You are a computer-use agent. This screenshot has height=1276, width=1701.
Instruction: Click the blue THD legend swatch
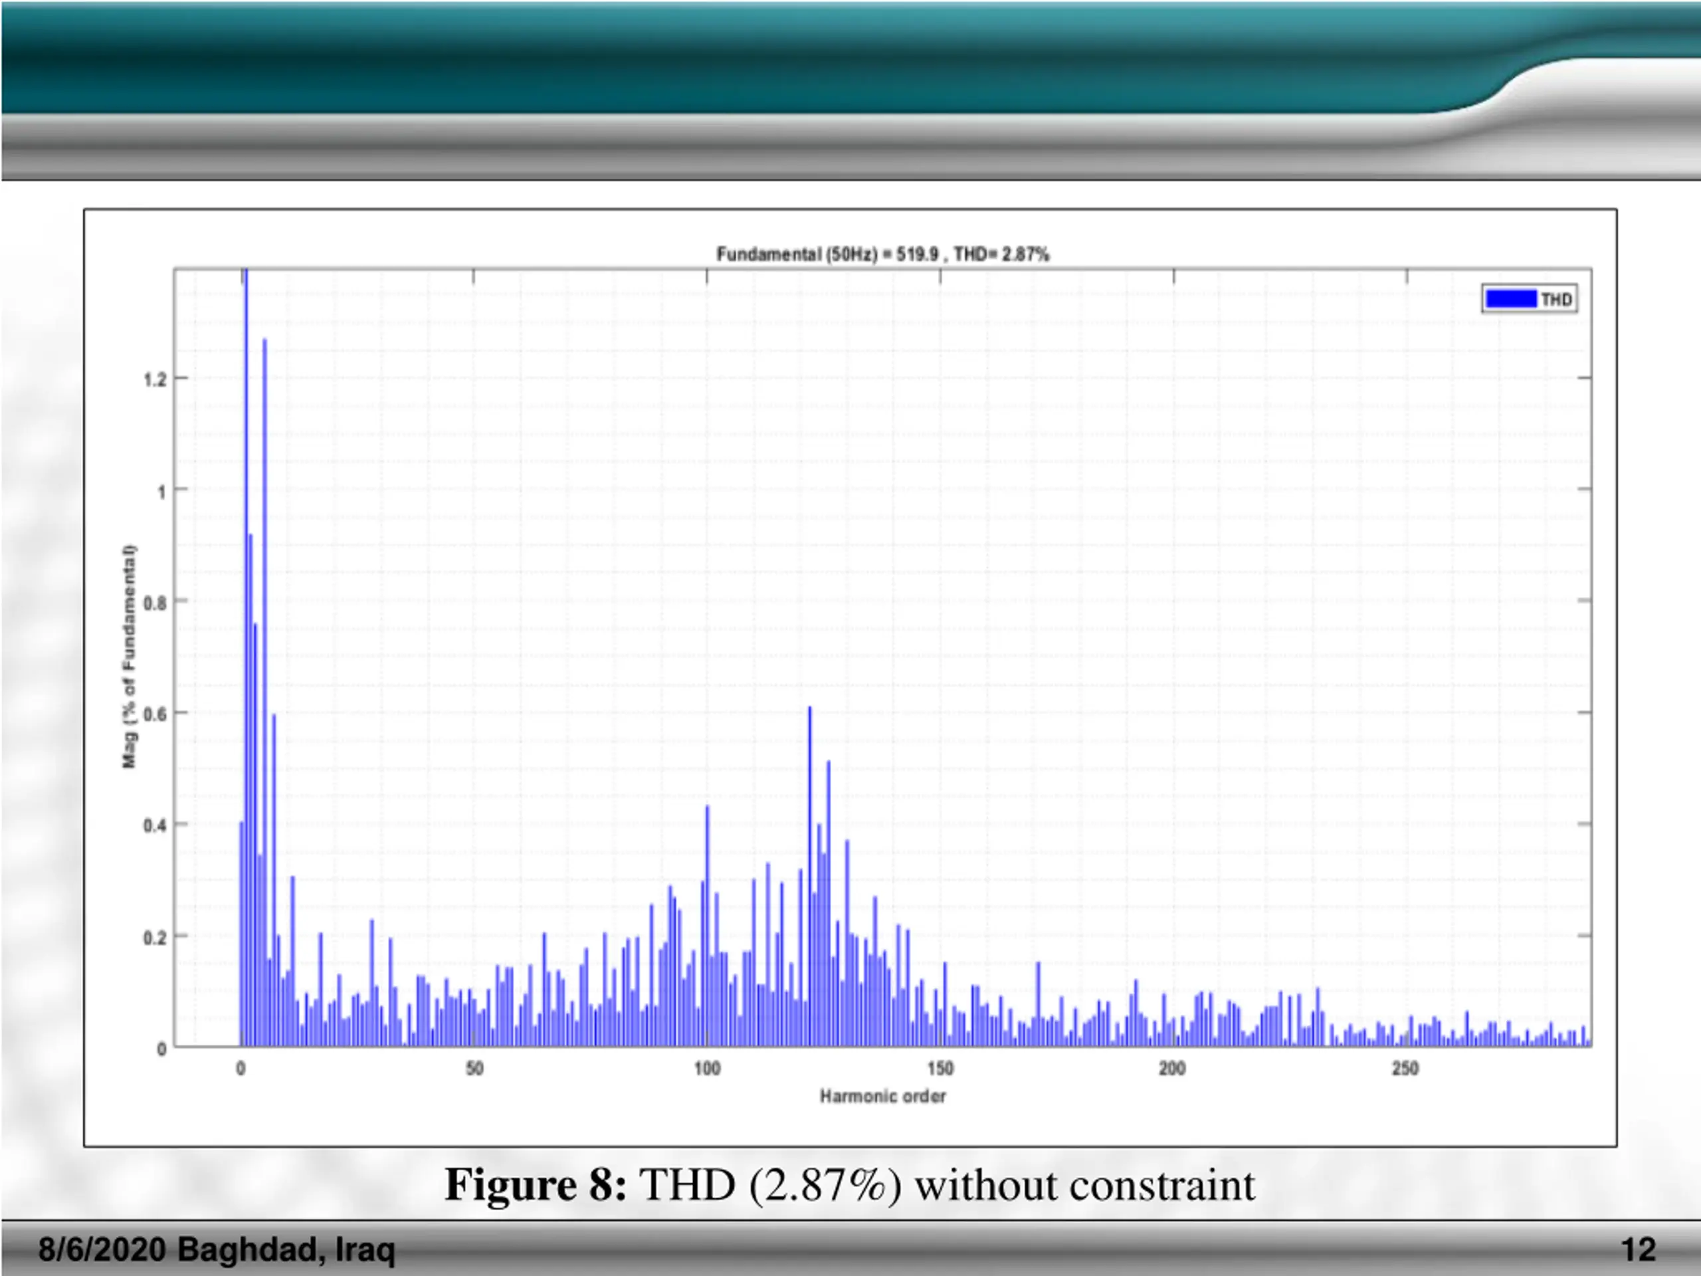pyautogui.click(x=1511, y=298)
